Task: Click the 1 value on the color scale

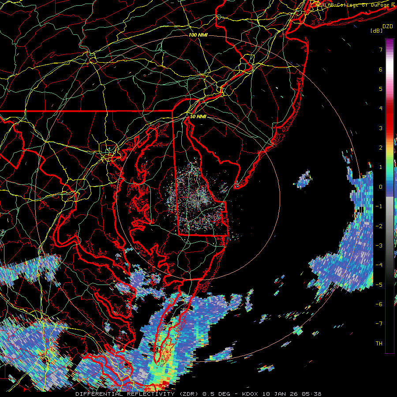Action: 381,167
